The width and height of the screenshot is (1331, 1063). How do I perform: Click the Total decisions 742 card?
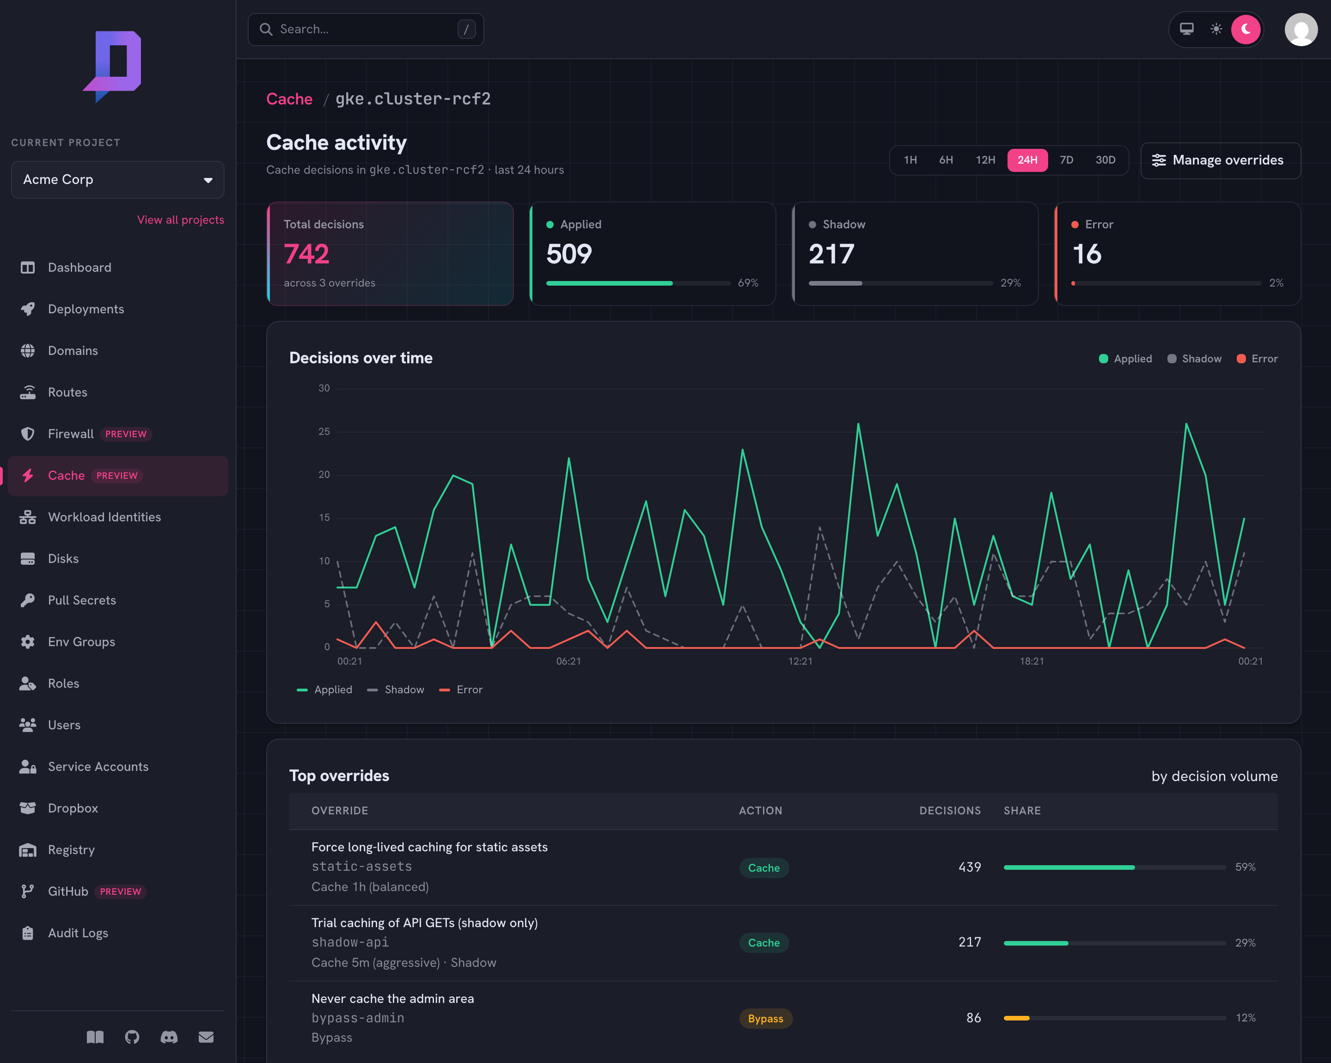390,254
